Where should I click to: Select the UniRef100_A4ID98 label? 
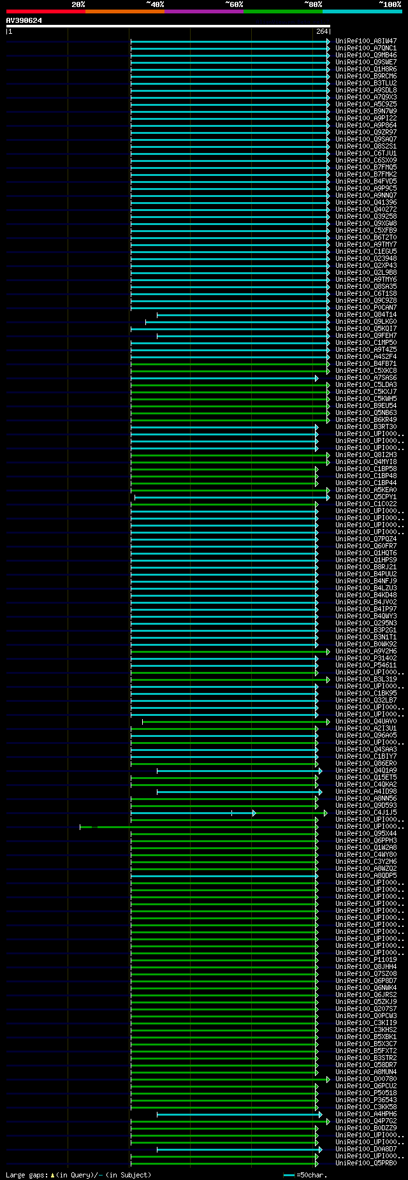pos(366,791)
